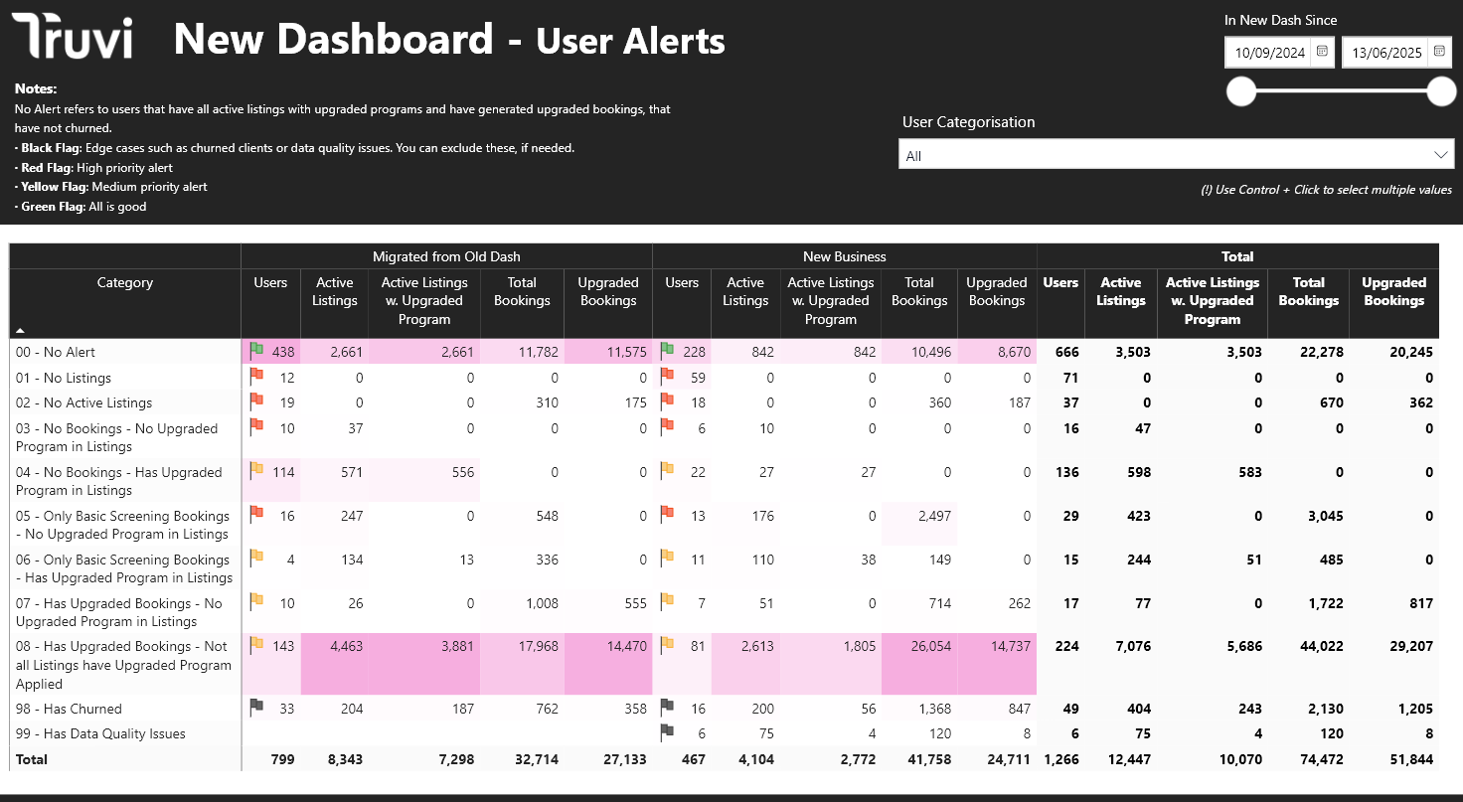1463x802 pixels.
Task: Click the start date field 10/09/2024
Action: (x=1269, y=53)
